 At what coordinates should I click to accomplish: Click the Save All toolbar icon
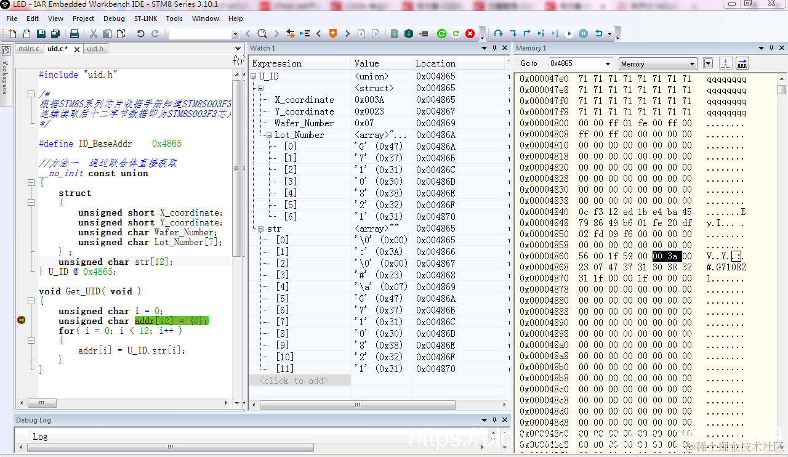(x=55, y=34)
